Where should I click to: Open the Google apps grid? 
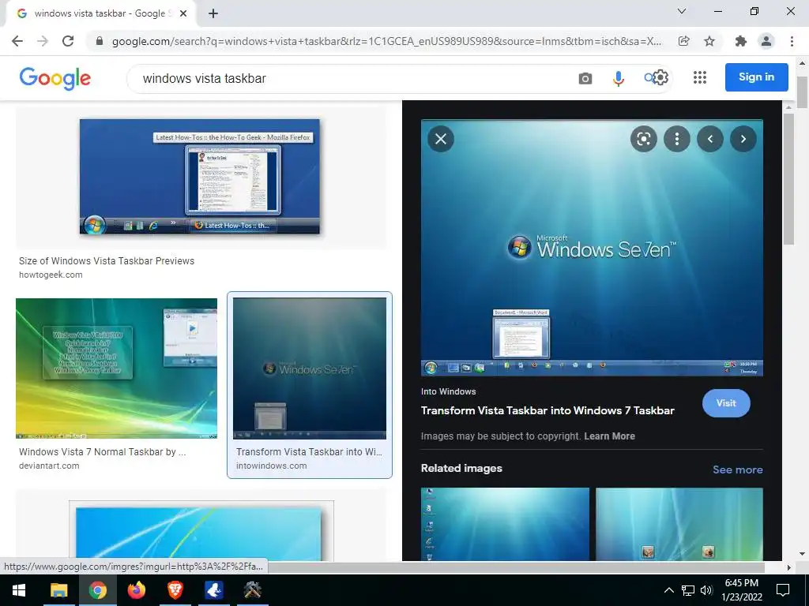(x=700, y=77)
